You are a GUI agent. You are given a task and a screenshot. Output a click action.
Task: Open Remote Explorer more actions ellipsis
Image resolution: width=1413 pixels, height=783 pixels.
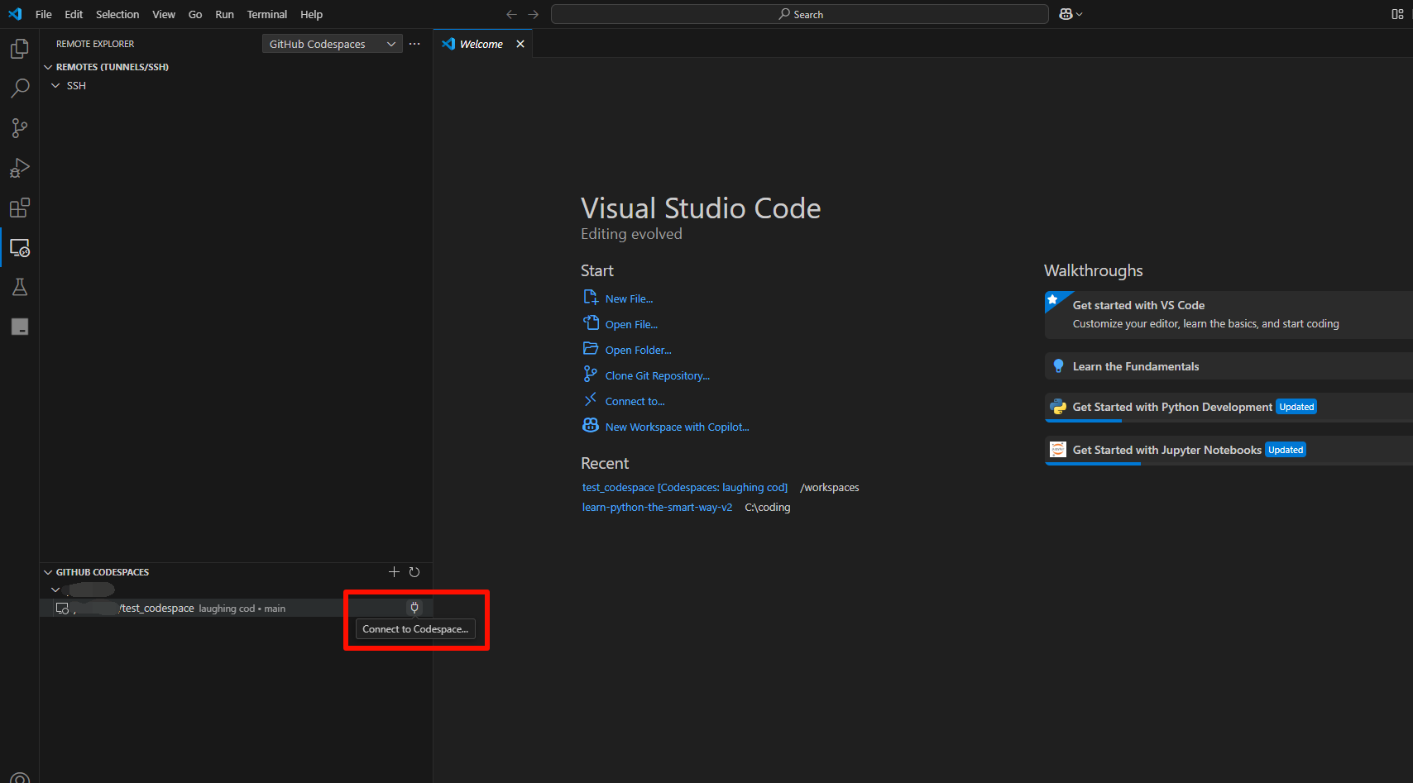pos(414,44)
